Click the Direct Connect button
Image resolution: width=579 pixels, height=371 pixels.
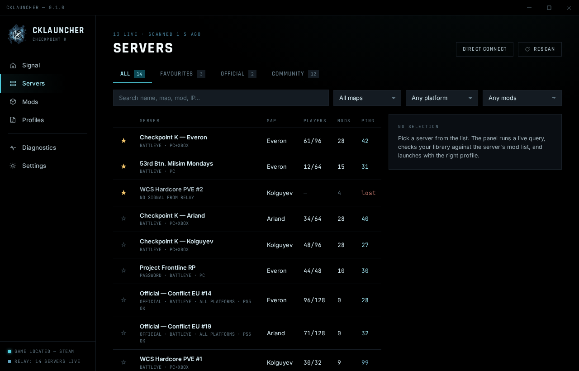(484, 49)
